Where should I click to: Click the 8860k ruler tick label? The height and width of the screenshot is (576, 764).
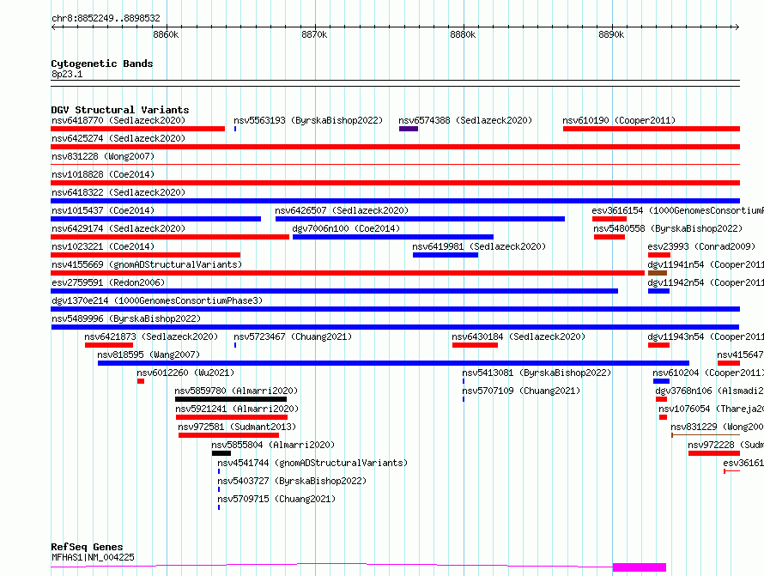166,34
